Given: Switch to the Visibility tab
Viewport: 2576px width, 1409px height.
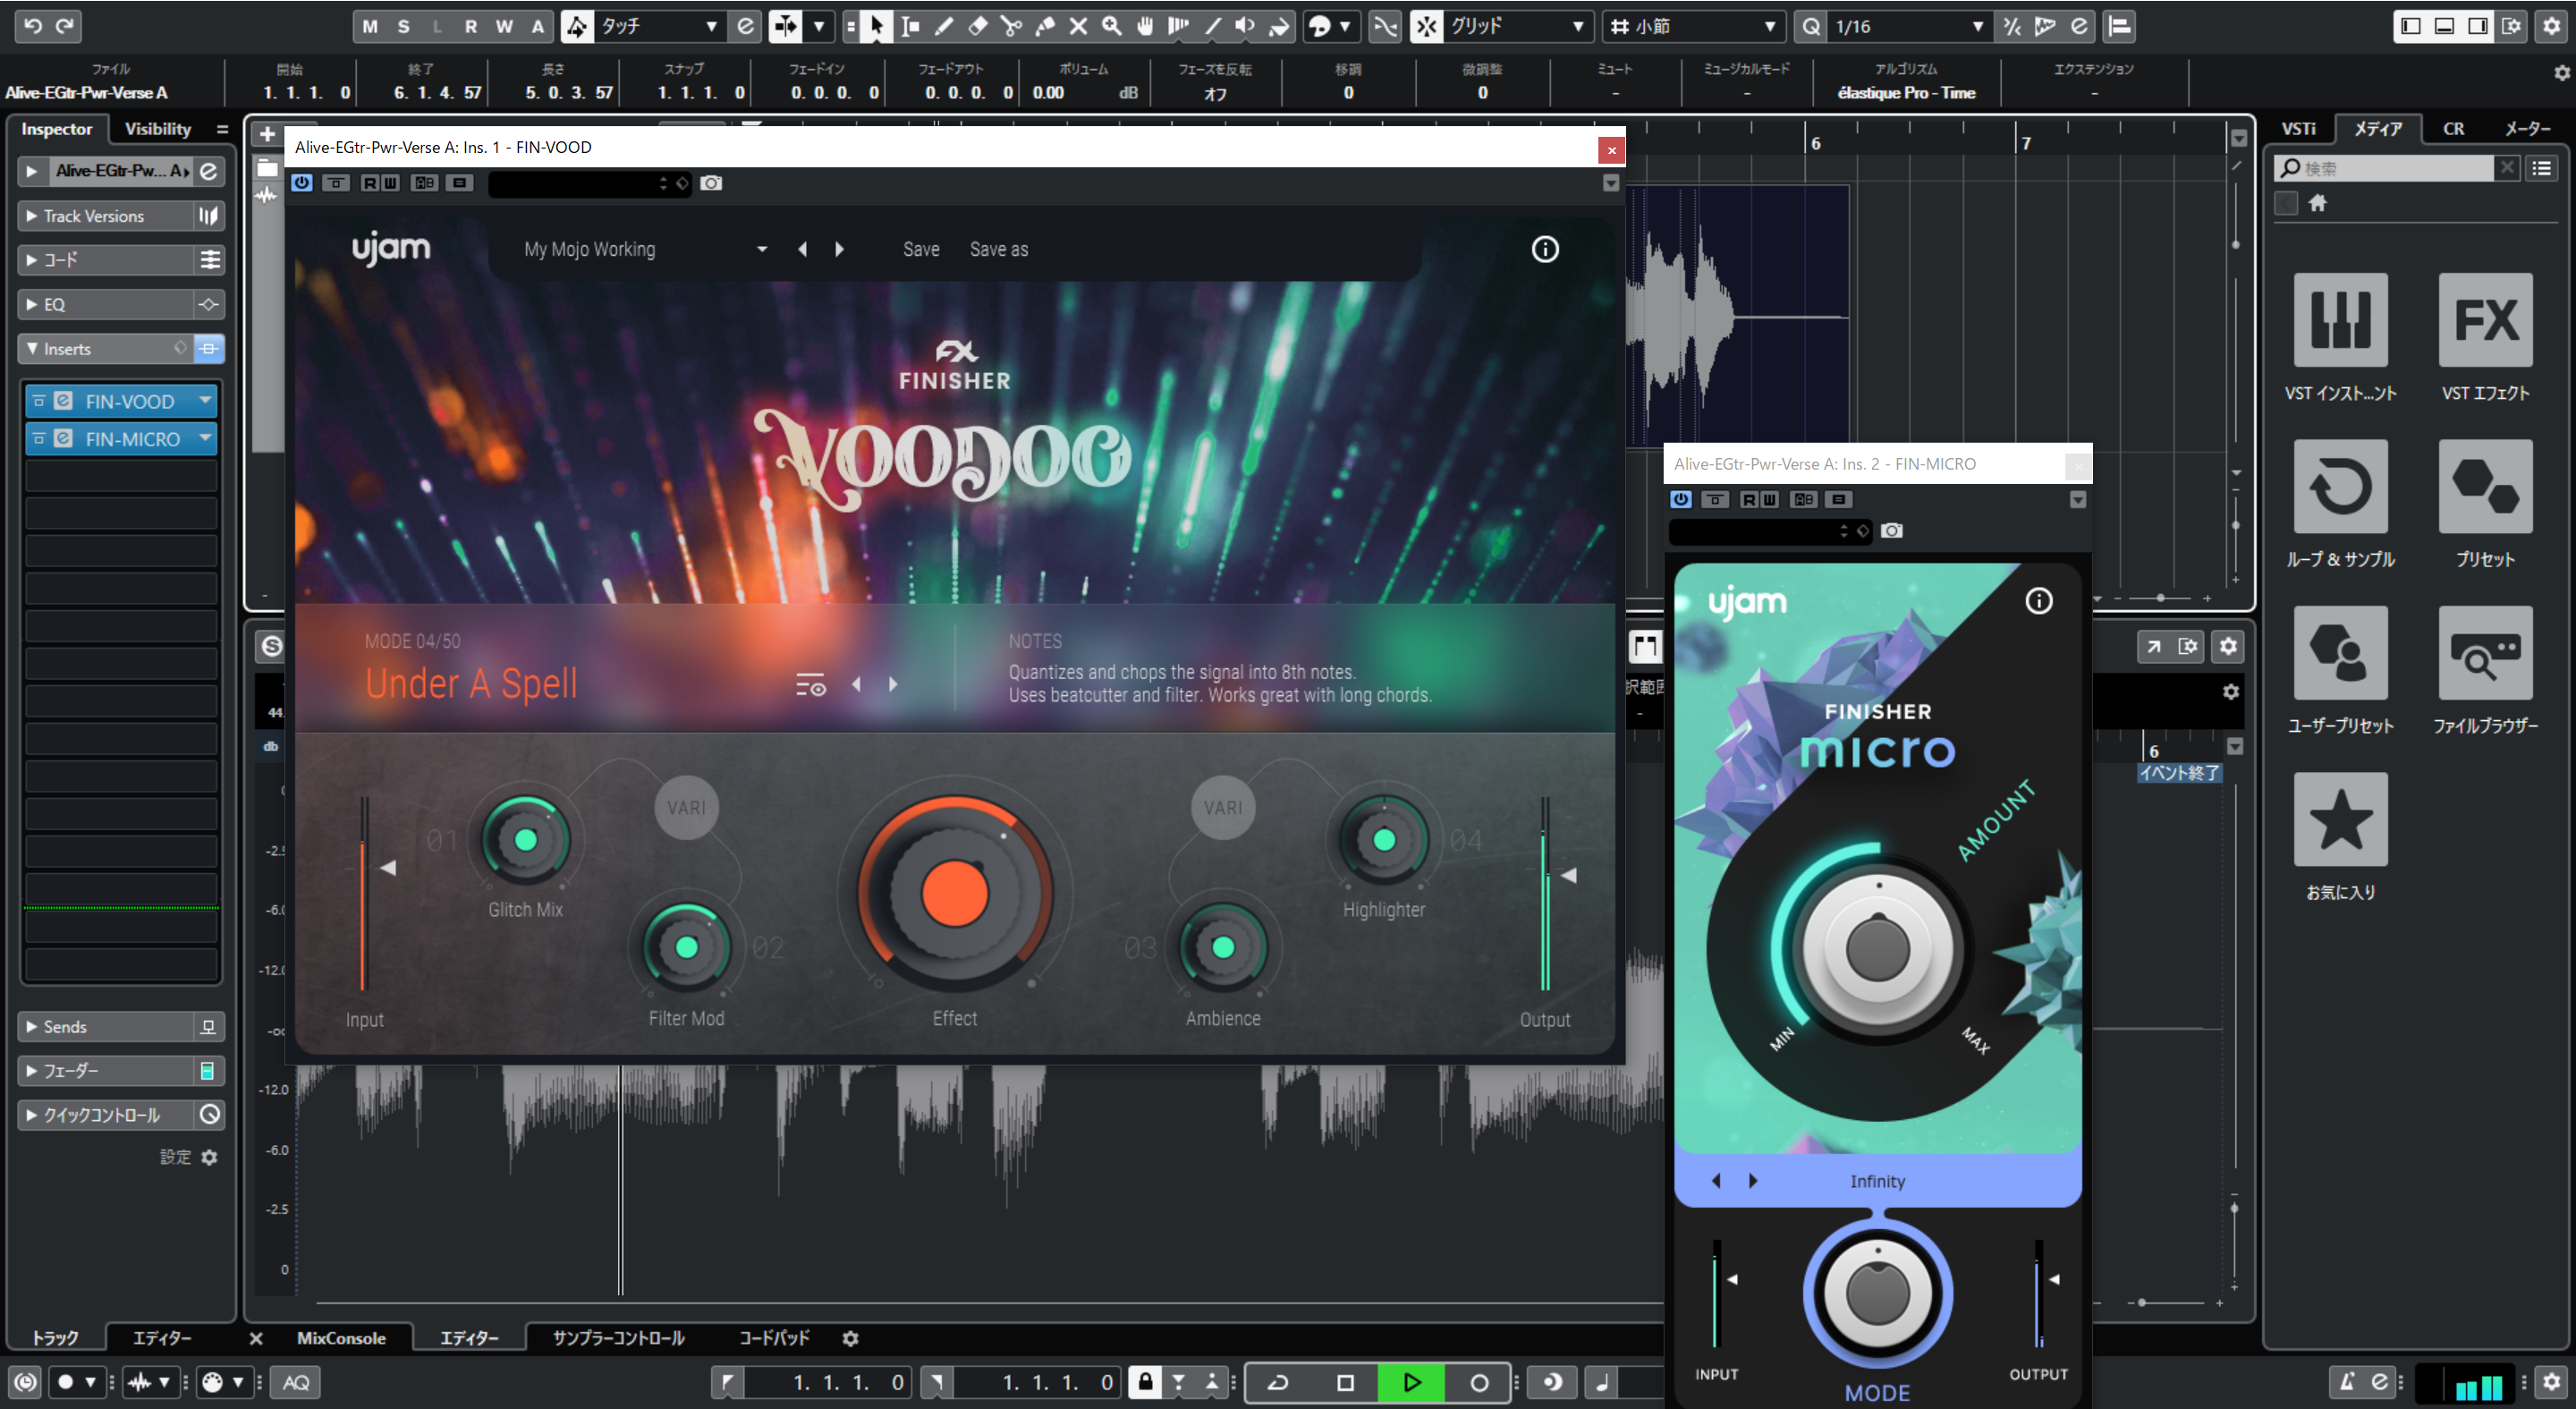Looking at the screenshot, I should [x=157, y=129].
